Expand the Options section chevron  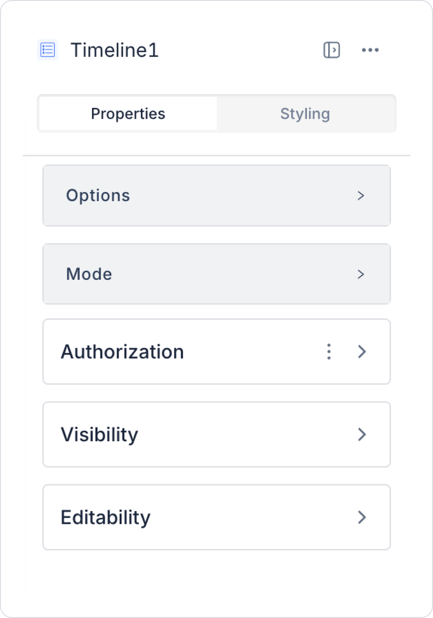coord(361,196)
